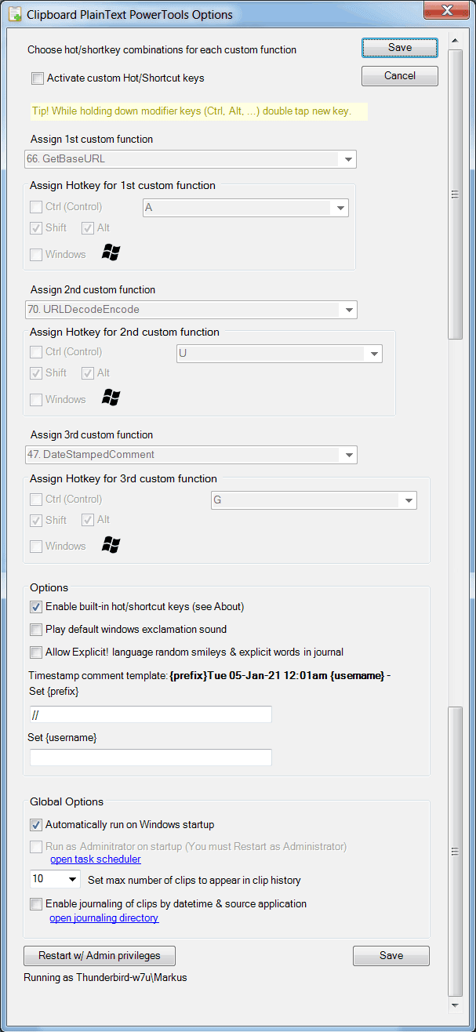Click the top Save button
The height and width of the screenshot is (1032, 476).
[400, 48]
